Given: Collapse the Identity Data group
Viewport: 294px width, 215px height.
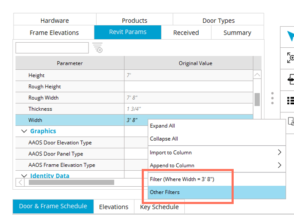Looking at the screenshot, I should [24, 176].
